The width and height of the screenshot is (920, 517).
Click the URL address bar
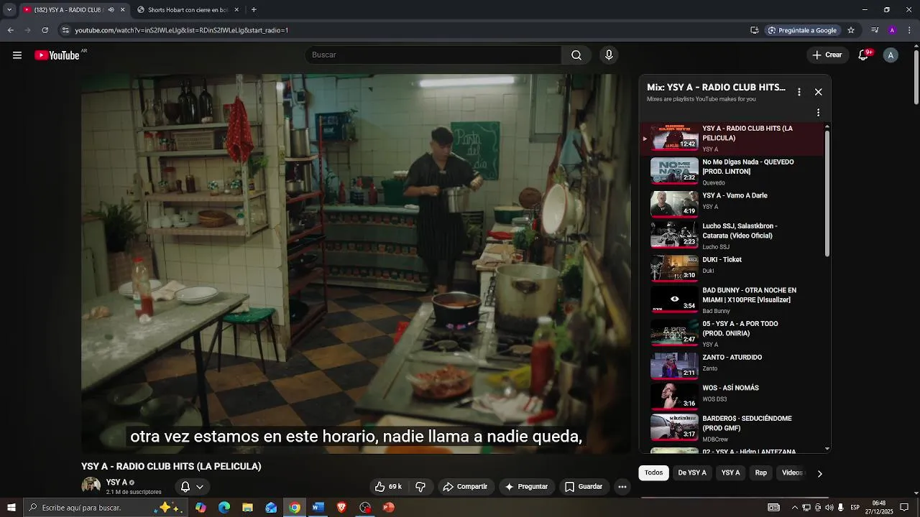coord(402,30)
